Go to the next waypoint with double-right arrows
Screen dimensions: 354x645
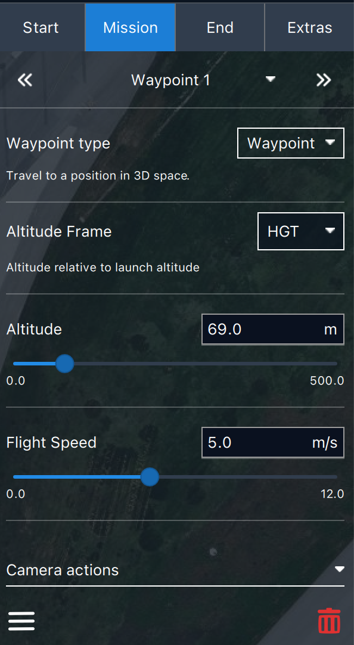click(x=324, y=80)
